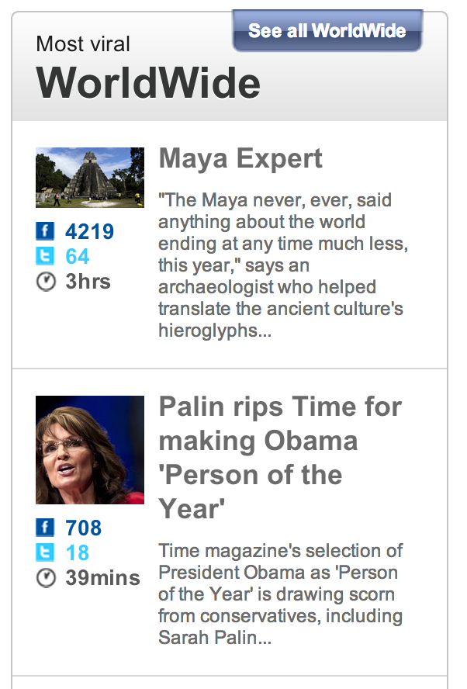
Task: Click the See all WorldWide button
Action: click(327, 31)
